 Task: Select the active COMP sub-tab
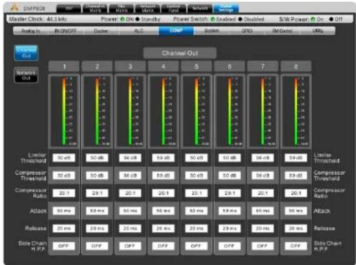[176, 30]
